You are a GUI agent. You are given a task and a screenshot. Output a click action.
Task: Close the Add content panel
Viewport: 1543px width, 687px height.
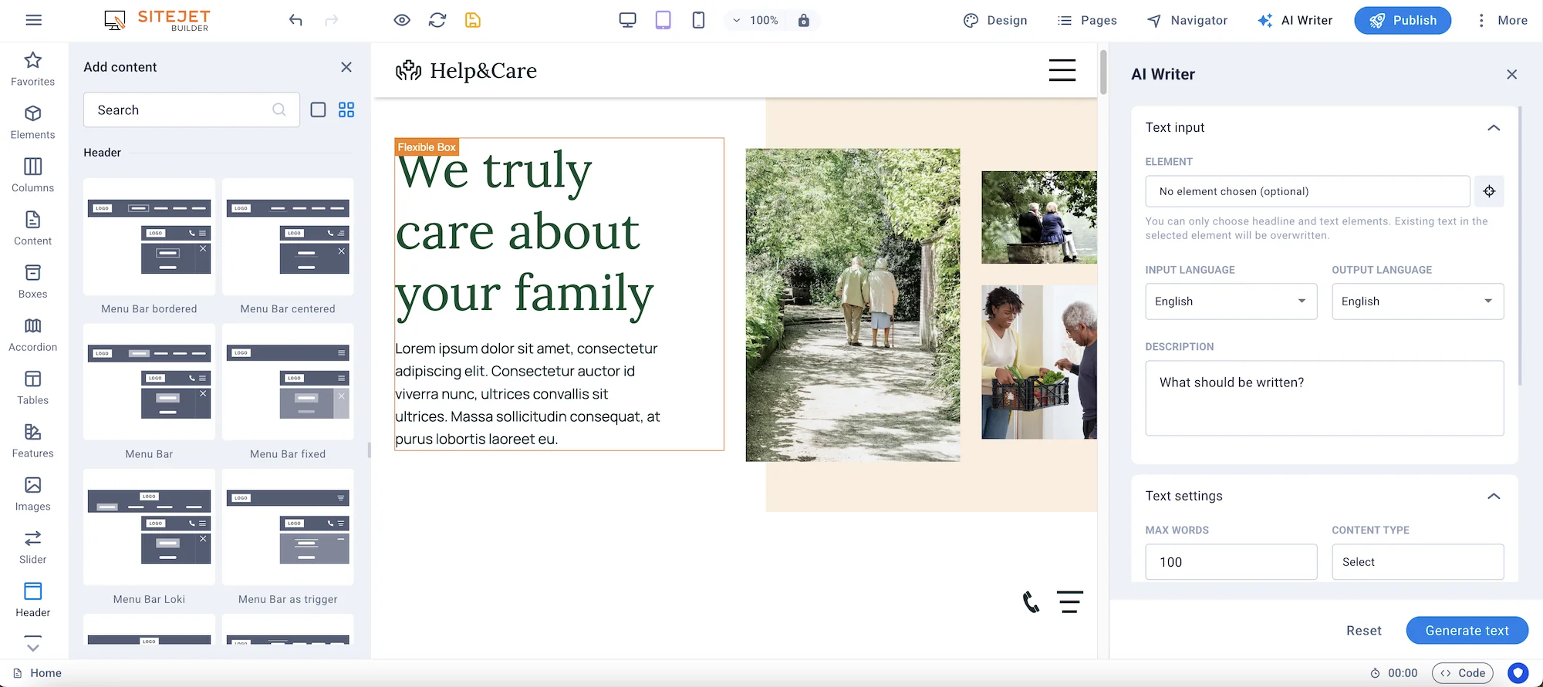pyautogui.click(x=346, y=67)
